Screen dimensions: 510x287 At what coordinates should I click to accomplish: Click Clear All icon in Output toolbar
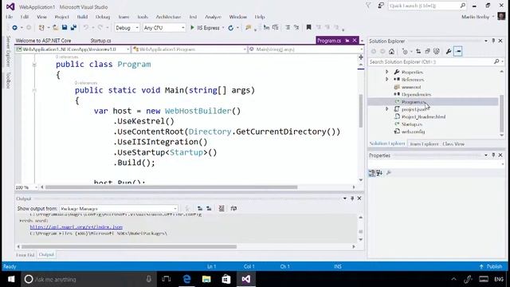tap(222, 208)
